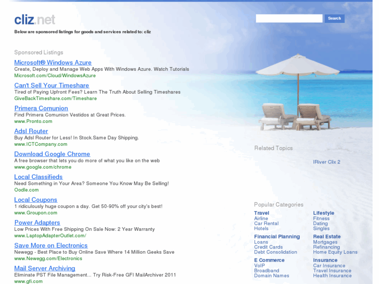Visit the www.google.com/chrome green URL
Screen dimensions: 379x284
click(43, 167)
